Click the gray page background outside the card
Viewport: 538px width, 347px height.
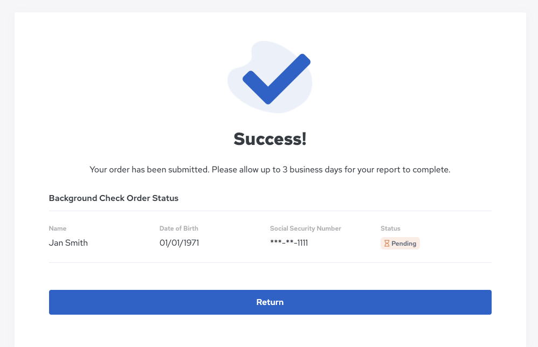6,162
